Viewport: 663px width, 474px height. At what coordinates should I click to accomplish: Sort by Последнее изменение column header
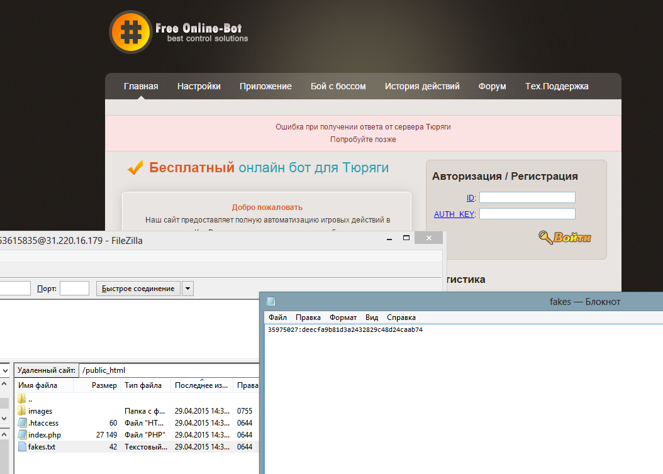(202, 385)
